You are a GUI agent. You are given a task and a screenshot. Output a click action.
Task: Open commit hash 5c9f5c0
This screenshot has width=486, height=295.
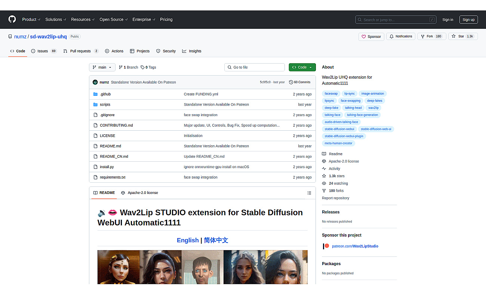point(265,82)
